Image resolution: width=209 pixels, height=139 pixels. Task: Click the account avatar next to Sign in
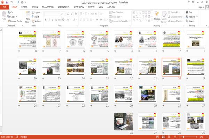click(207, 7)
